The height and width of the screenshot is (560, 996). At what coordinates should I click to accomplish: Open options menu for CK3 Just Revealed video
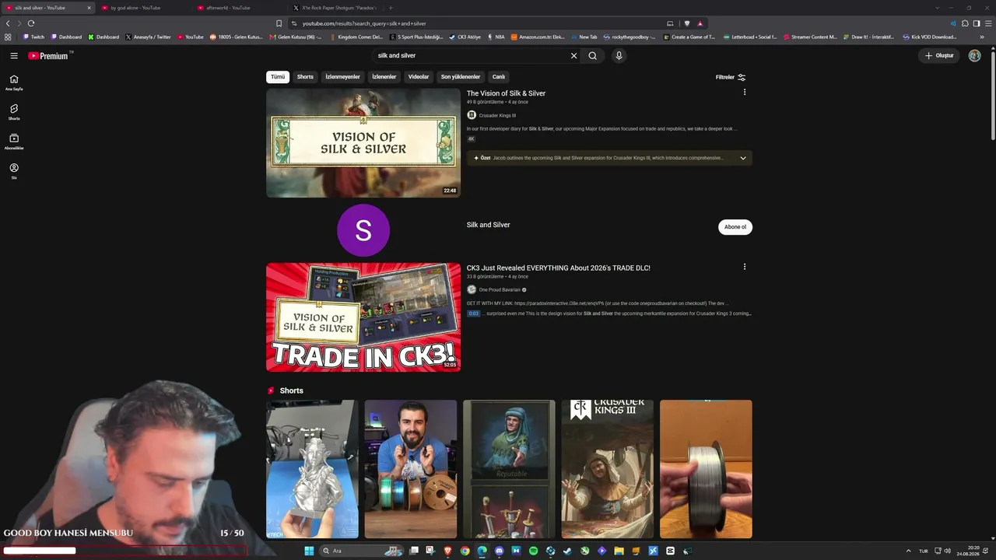coord(745,267)
